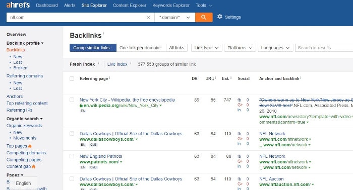The width and height of the screenshot is (353, 190).
Task: Select One link per domain toggle
Action: pos(141,48)
